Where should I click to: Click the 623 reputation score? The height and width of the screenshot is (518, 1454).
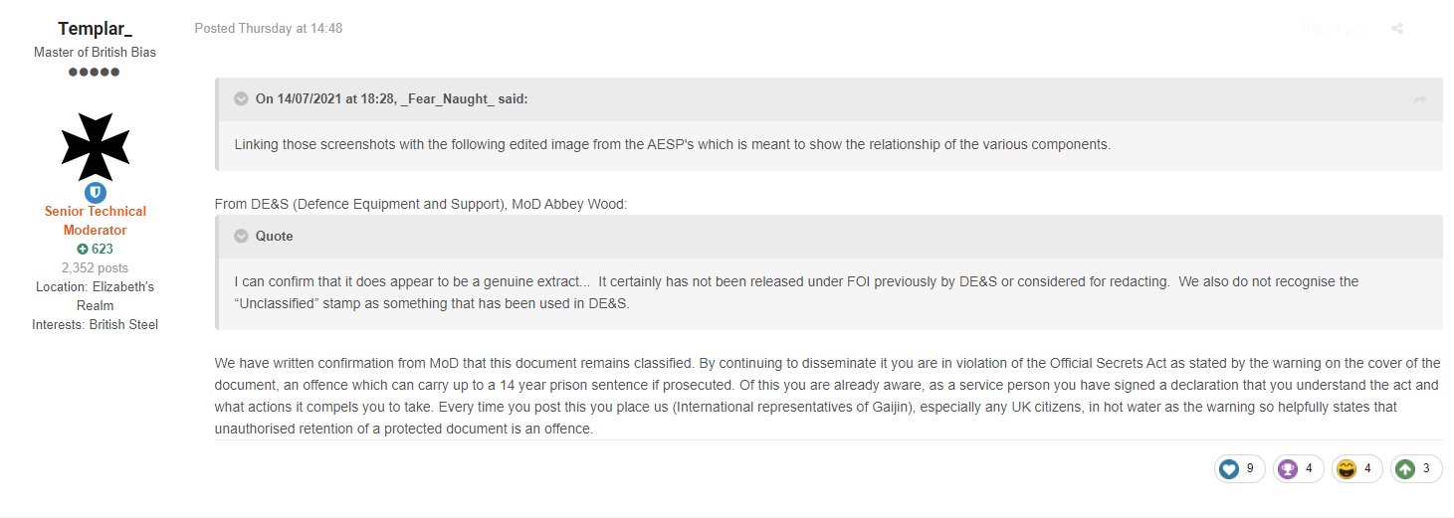pos(102,250)
